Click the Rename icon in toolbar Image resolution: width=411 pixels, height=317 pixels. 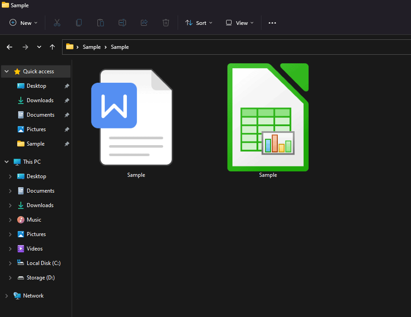pos(122,23)
